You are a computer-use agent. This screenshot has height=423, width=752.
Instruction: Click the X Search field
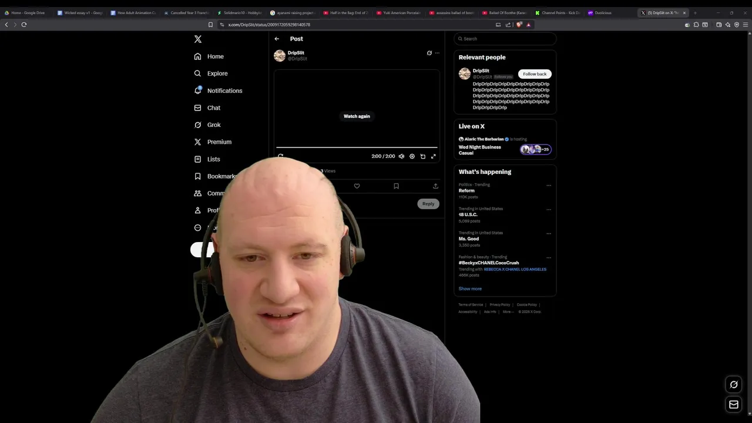click(x=505, y=39)
